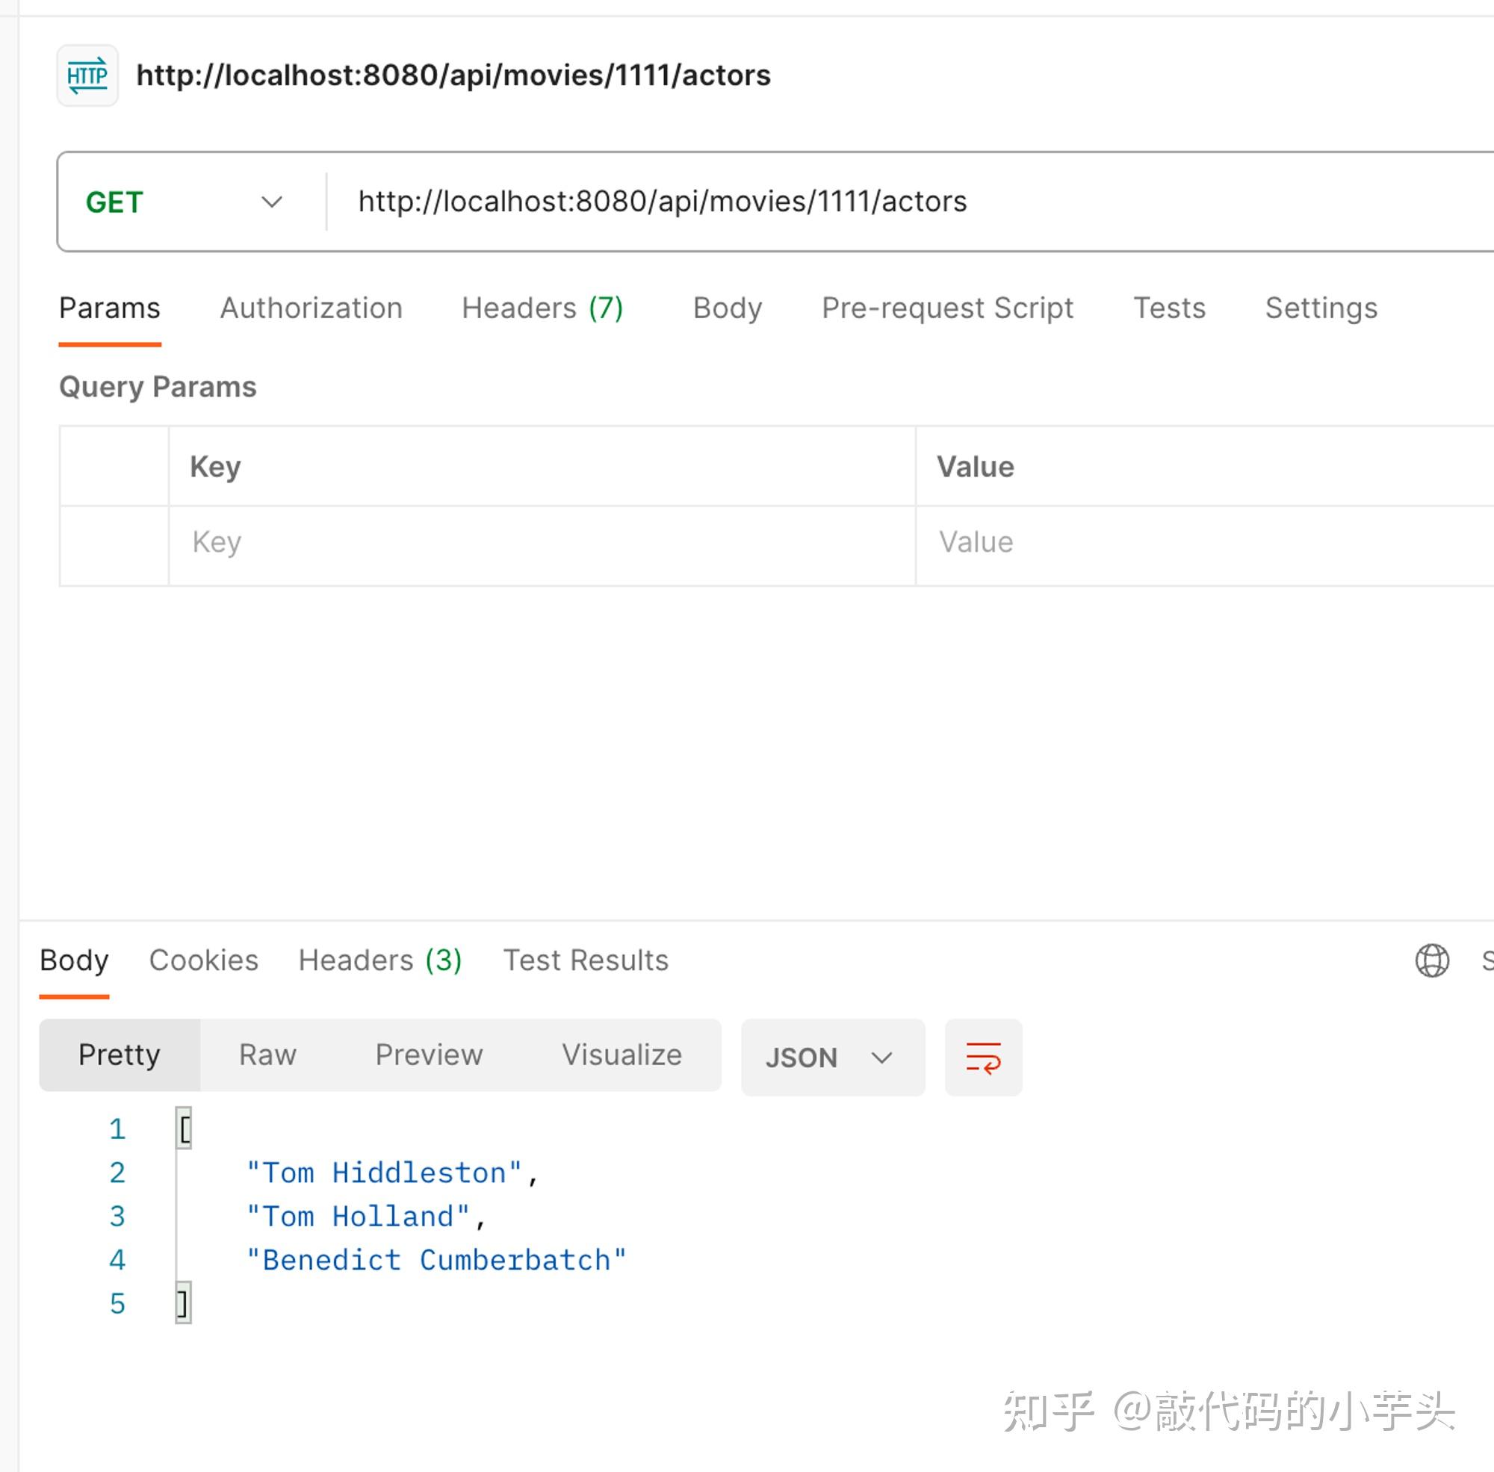Switch to Raw response view
This screenshot has height=1472, width=1494.
[266, 1055]
